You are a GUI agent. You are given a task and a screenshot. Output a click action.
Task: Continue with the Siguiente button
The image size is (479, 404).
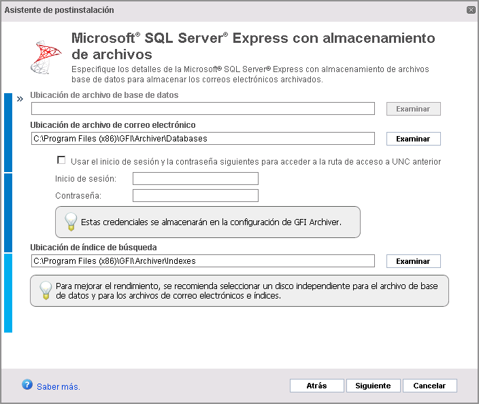point(373,386)
